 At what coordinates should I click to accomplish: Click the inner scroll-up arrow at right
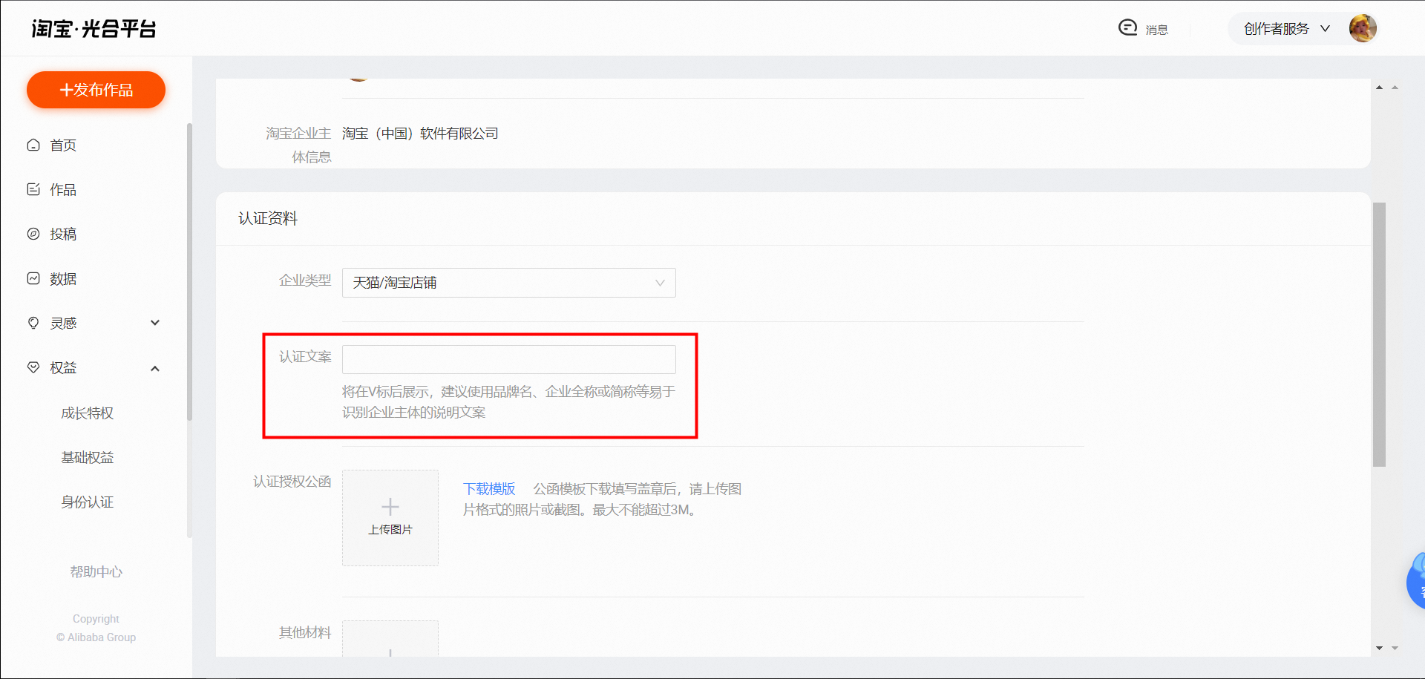(1379, 88)
